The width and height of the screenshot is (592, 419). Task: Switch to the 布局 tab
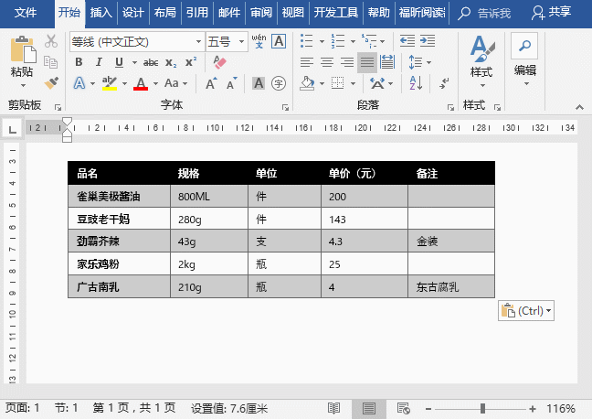(x=165, y=13)
